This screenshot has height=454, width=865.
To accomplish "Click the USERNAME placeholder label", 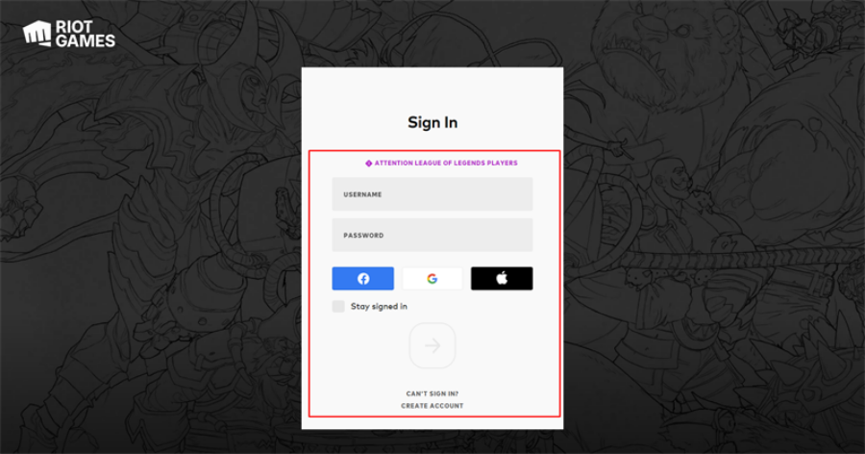I will (362, 194).
